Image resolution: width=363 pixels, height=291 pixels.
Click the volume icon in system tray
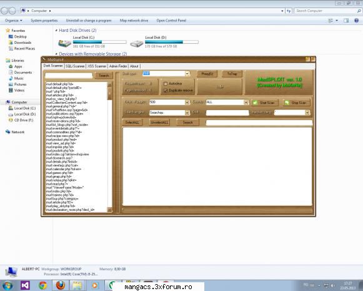pos(333,285)
